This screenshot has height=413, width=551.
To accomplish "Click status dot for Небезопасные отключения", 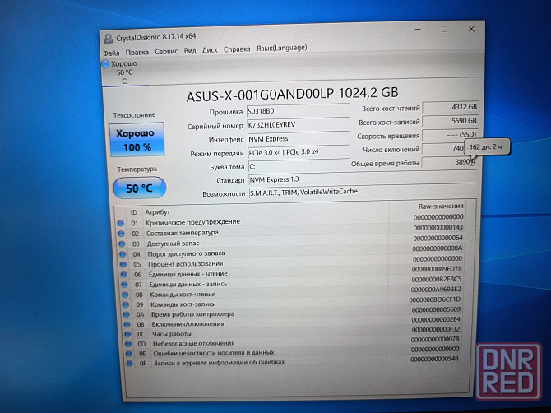I will coord(128,344).
